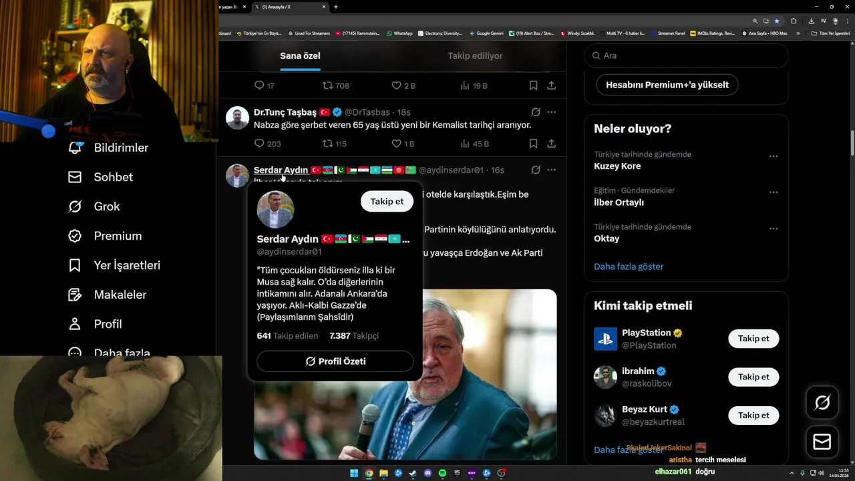Open Grok explain icon on Serdar Aydın tweet
Image resolution: width=855 pixels, height=481 pixels.
coord(536,170)
